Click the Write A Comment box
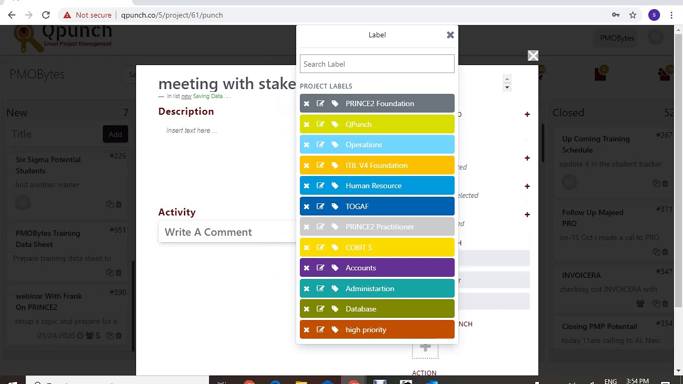 (227, 232)
